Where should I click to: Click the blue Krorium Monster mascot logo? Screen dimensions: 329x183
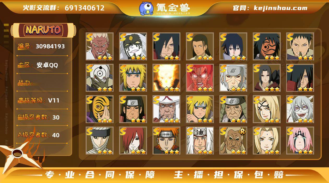146,8
